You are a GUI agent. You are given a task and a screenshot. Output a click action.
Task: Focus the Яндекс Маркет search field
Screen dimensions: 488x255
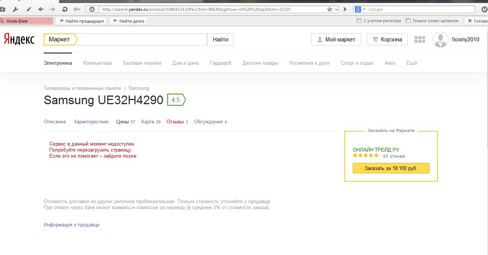click(x=142, y=39)
